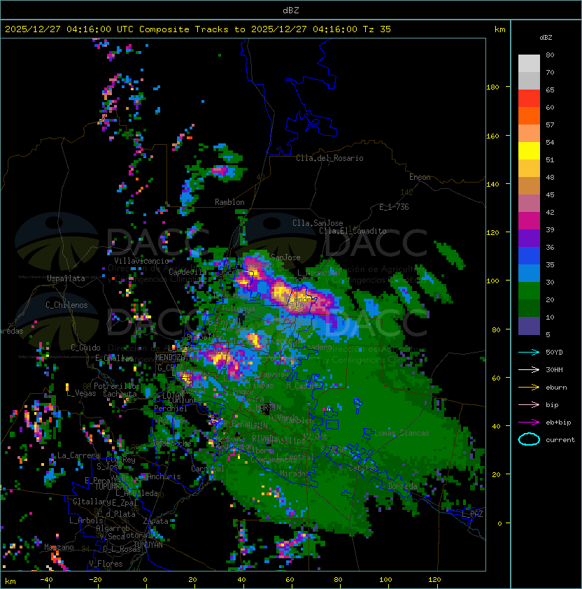Click the yellow eburn arrow in legend
The image size is (582, 589).
click(x=529, y=388)
